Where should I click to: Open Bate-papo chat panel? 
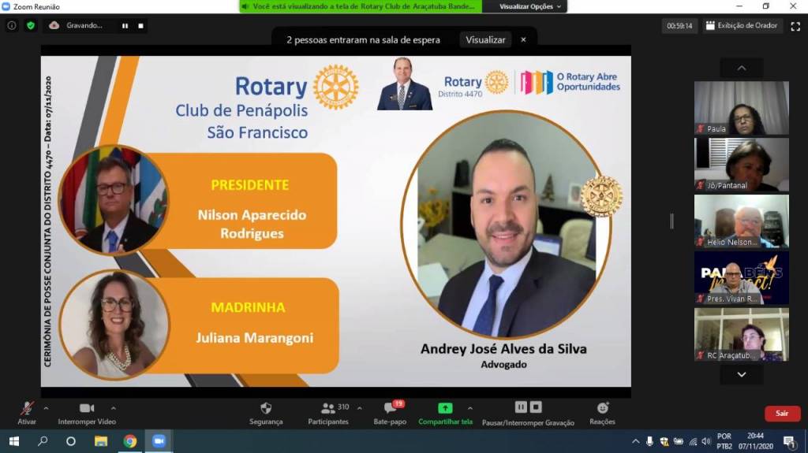tap(390, 409)
